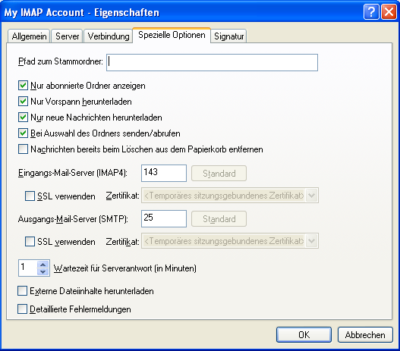Viewport: 400px width, 351px height.
Task: Toggle Nur Vorspann herunterladen checkbox
Action: pyautogui.click(x=23, y=102)
